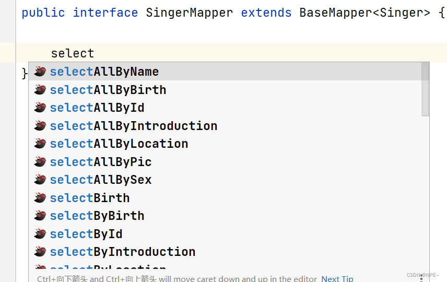
Task: Click the bird icon beside selectAllBySex
Action: point(40,180)
